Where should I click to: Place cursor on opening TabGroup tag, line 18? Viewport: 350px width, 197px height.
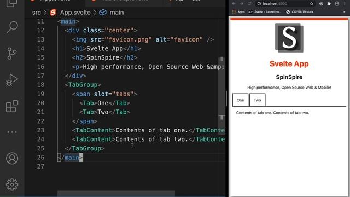(x=83, y=85)
